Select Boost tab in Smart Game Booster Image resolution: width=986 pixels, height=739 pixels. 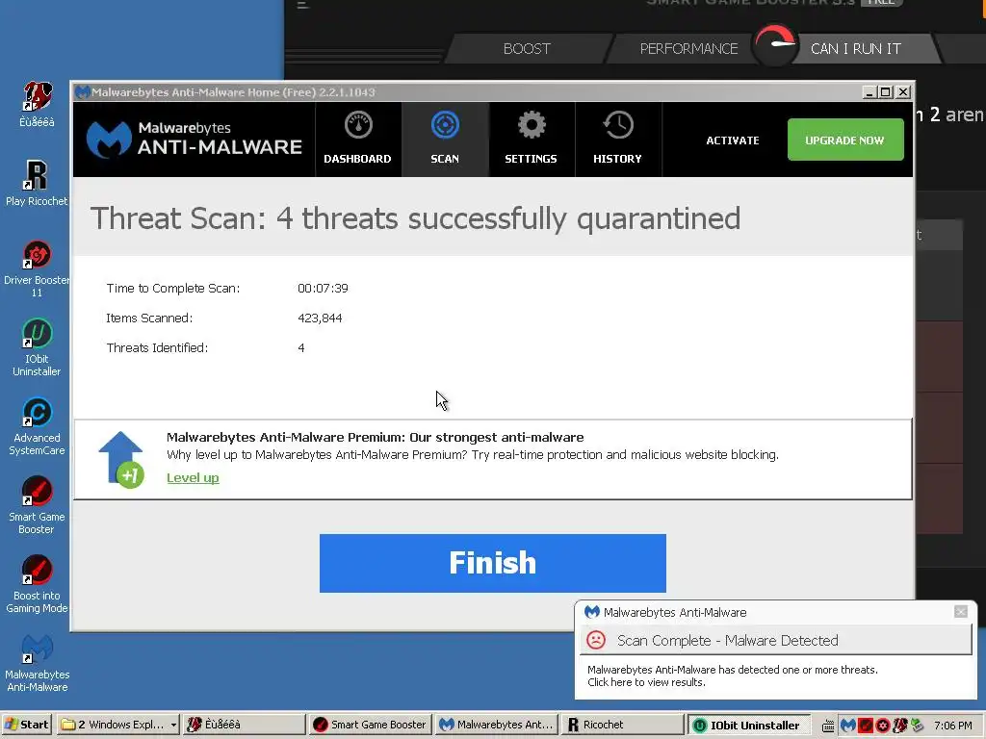click(x=527, y=48)
